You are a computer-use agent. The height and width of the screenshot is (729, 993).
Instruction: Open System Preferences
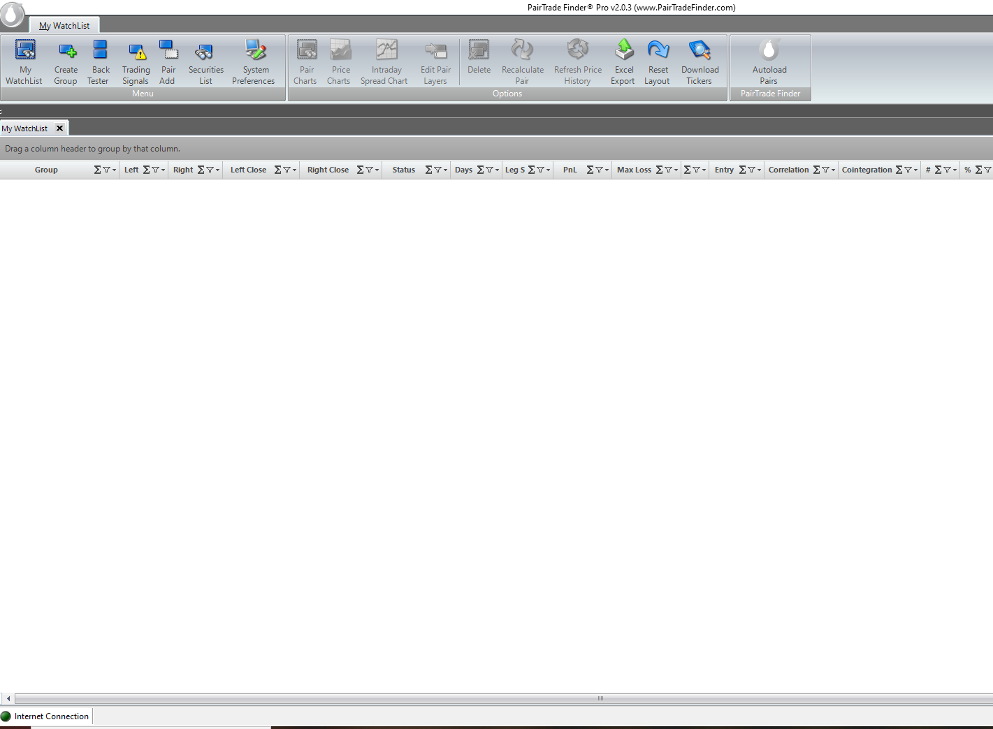point(254,61)
